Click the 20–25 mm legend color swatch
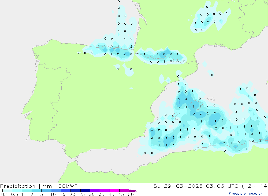268x196 pixels. click(x=75, y=191)
